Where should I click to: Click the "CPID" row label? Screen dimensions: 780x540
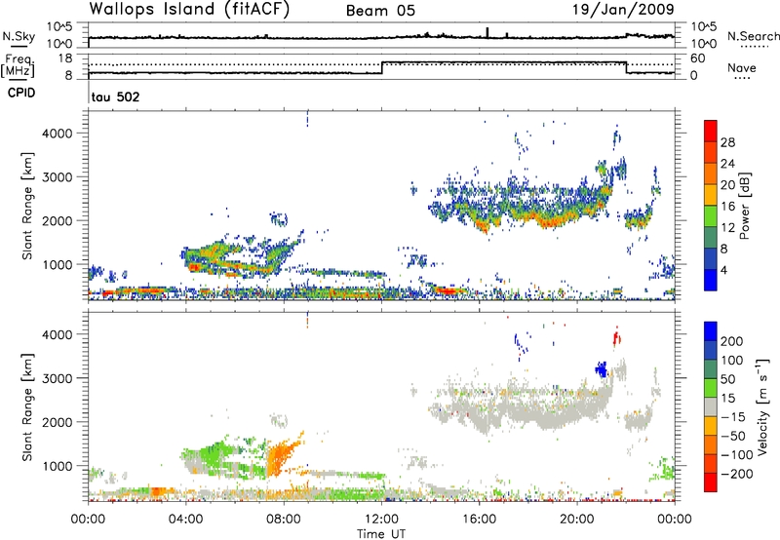click(x=21, y=93)
